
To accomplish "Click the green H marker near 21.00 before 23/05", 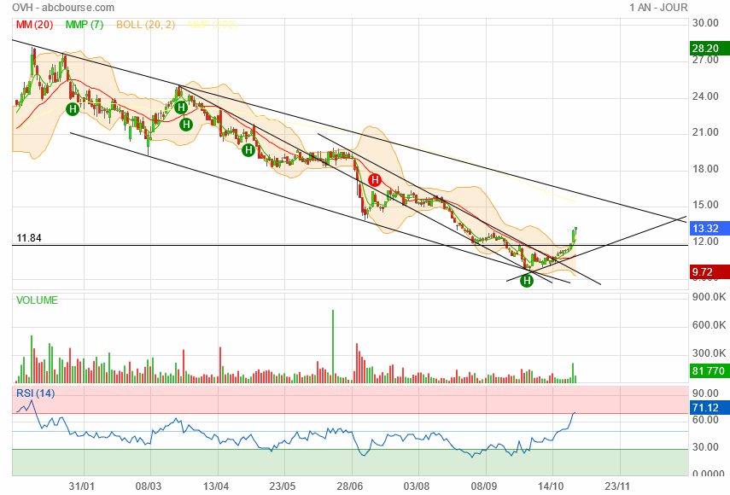I will coord(248,150).
